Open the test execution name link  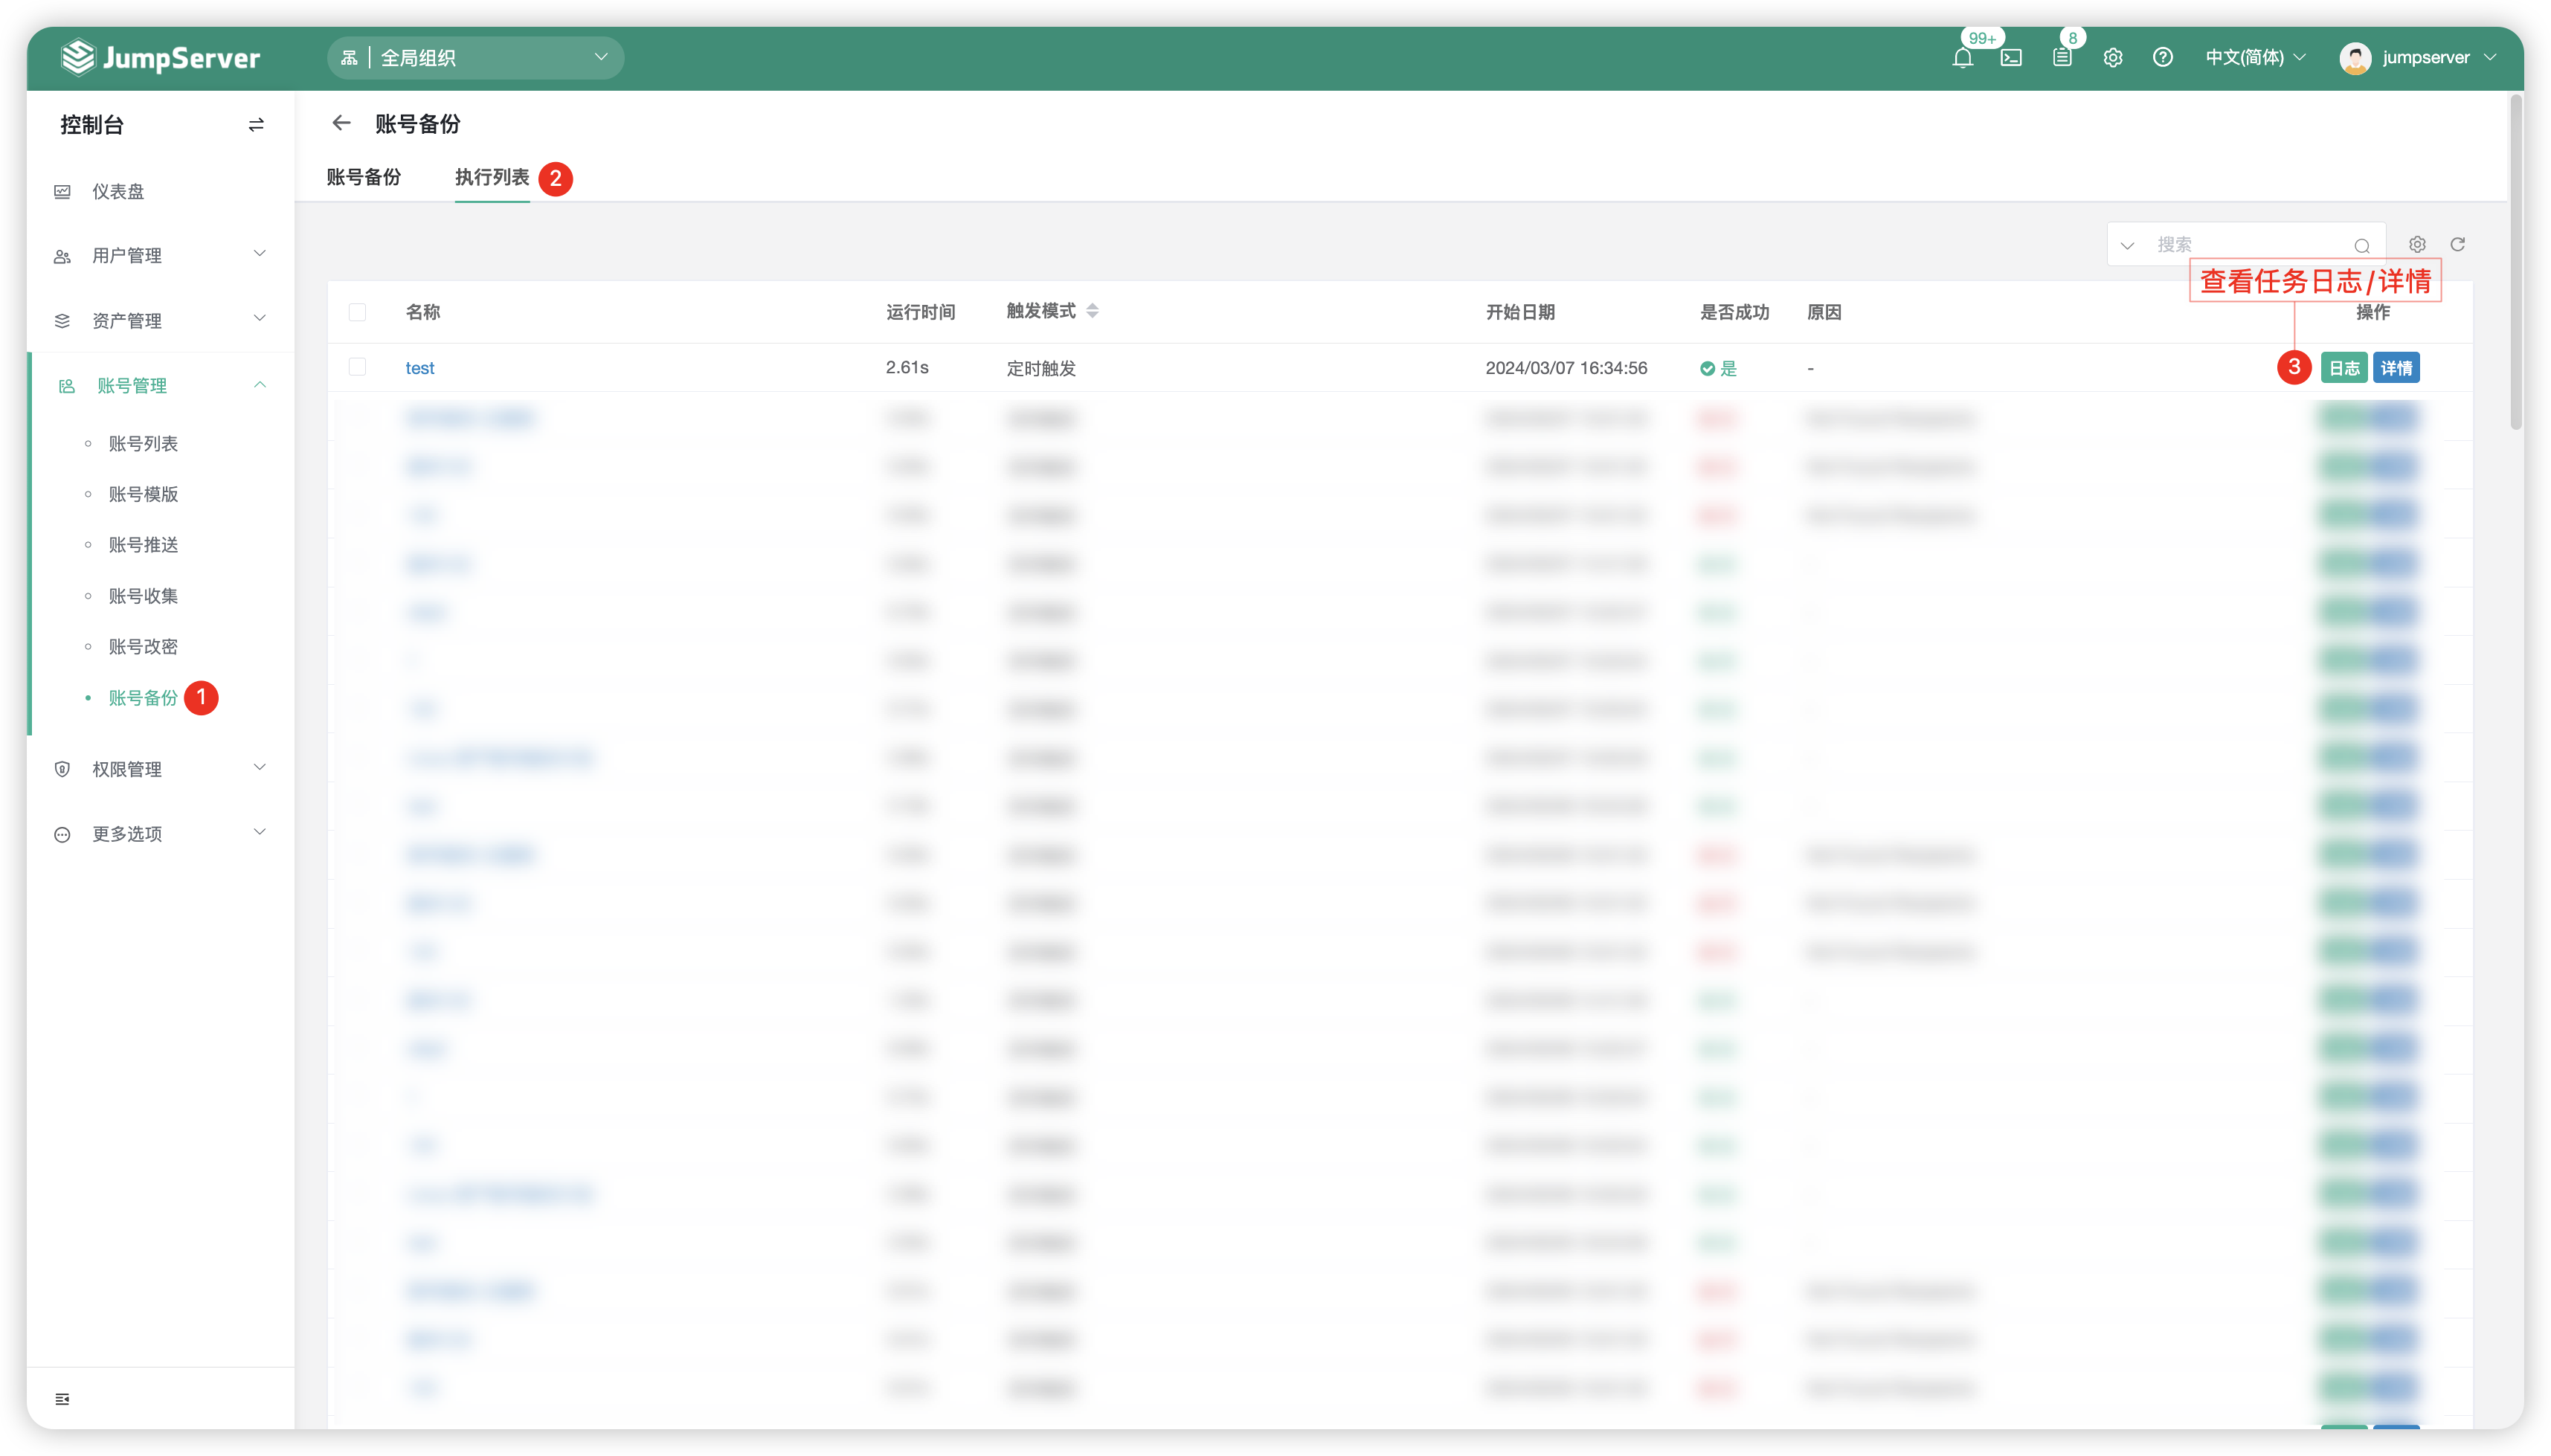(420, 368)
